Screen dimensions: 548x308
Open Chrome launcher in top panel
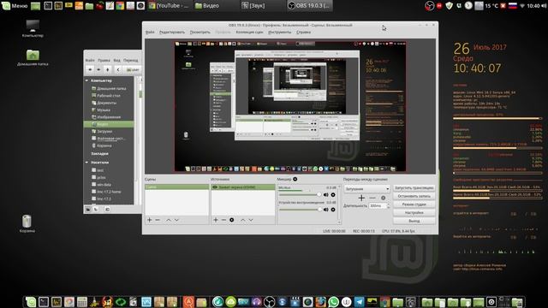[120, 6]
